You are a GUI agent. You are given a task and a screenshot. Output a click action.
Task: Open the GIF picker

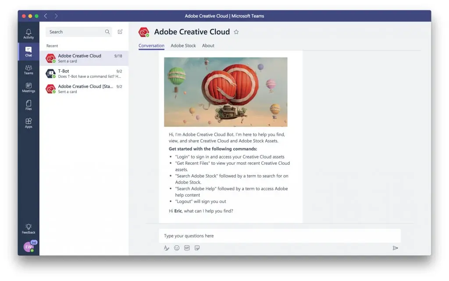click(187, 248)
